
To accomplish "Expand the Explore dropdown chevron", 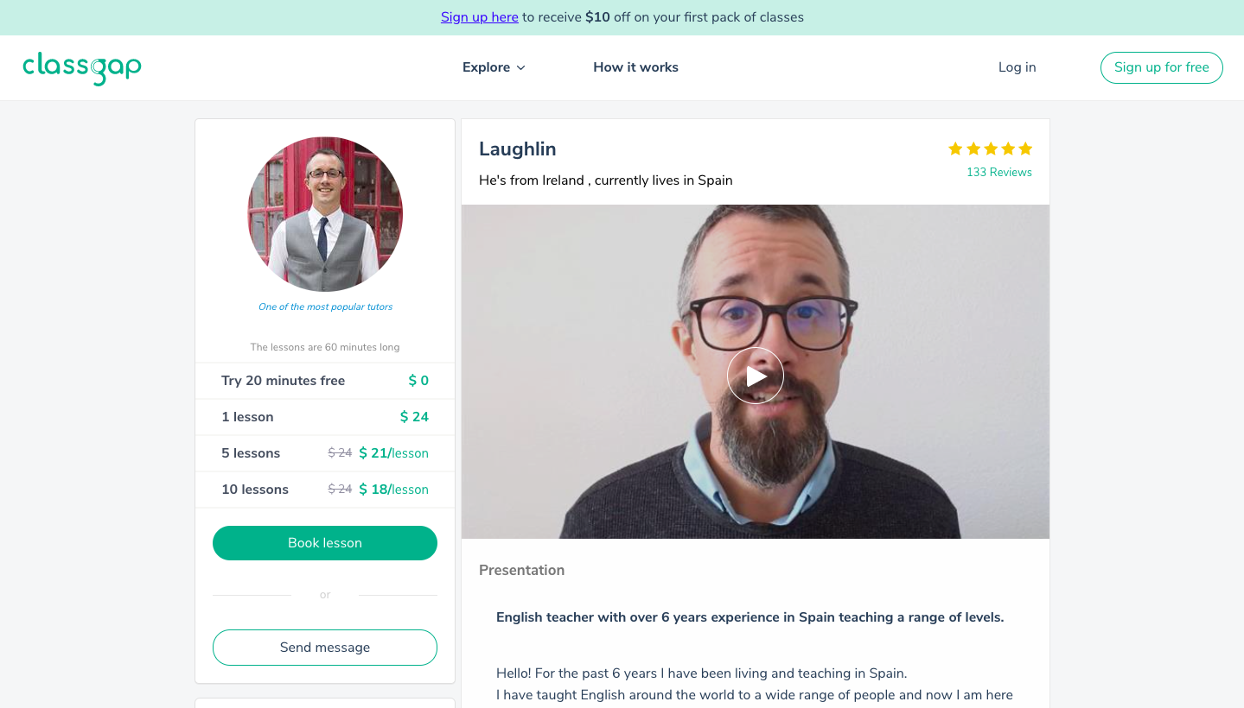I will click(521, 68).
